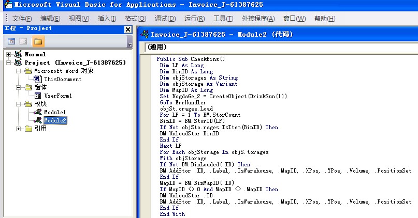Click the 'Set KogdaGe_2 = CreateObject' line

click(223, 96)
